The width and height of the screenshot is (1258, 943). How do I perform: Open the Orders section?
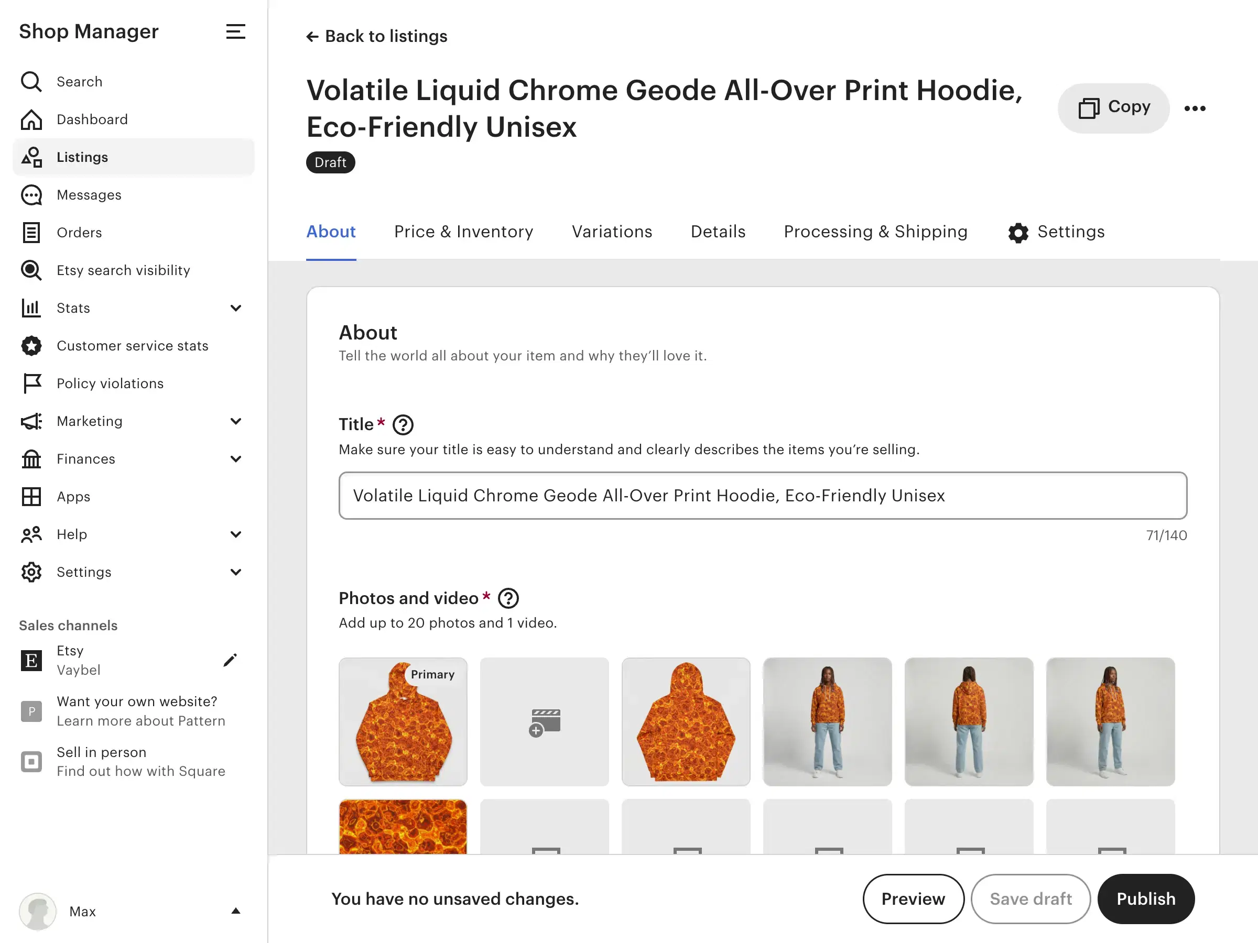coord(79,233)
